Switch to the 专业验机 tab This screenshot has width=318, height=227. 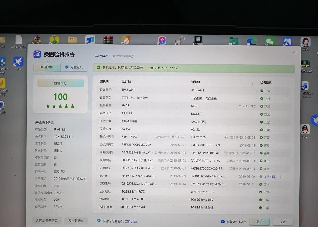pos(74,68)
